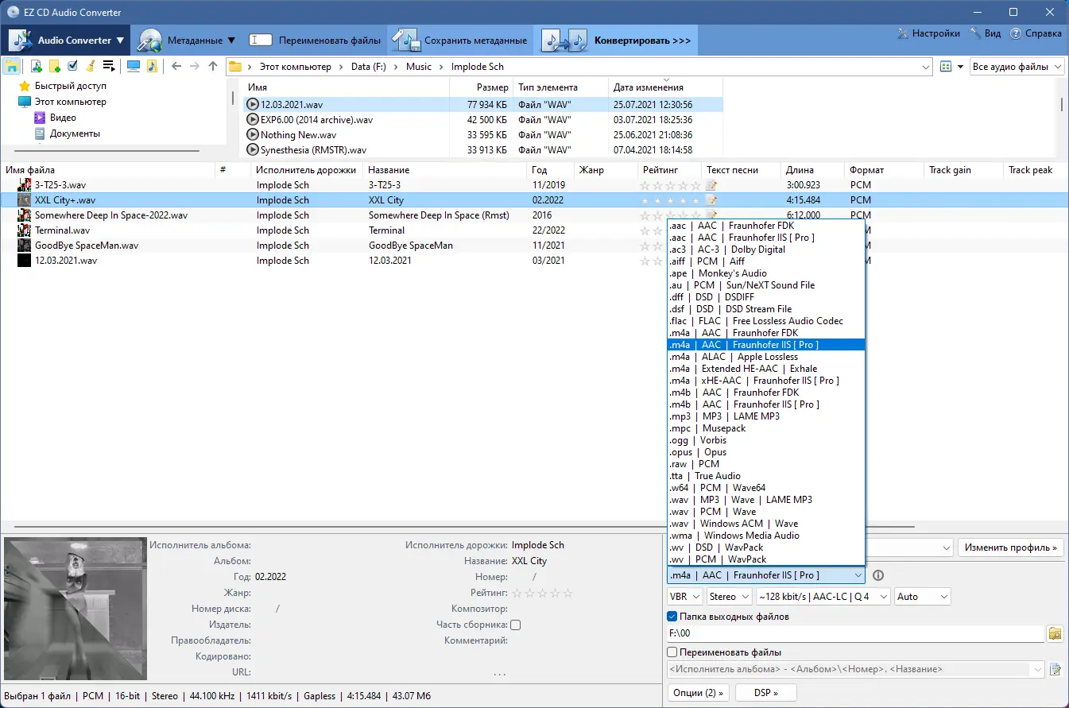Select the Check All tracks icon
Screen dimensions: 1069x708
point(72,66)
